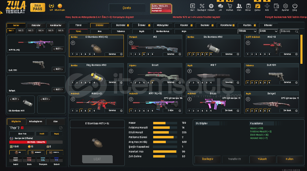Toggle slot 4 on M3 card
The width and height of the screenshot is (307, 171).
[144, 54]
